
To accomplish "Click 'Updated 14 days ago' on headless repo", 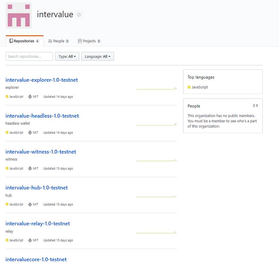I will [x=58, y=133].
